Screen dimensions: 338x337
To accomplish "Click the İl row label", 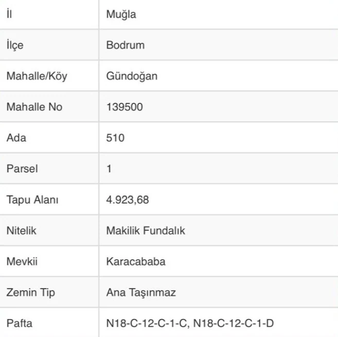I will pyautogui.click(x=9, y=14).
